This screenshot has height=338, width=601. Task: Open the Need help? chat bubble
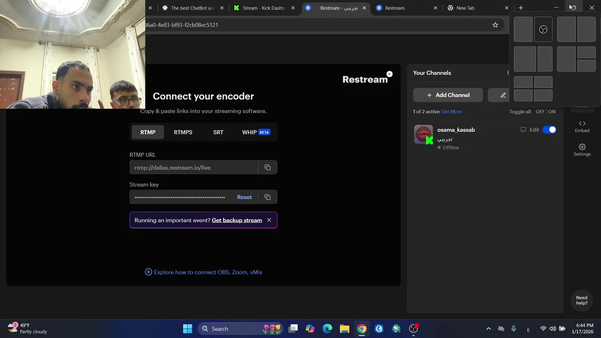582,300
